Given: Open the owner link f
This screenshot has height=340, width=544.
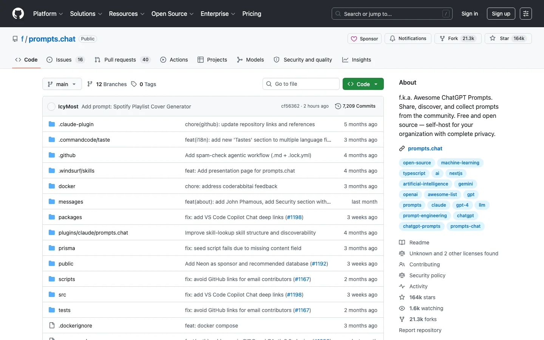Looking at the screenshot, I should pos(22,39).
